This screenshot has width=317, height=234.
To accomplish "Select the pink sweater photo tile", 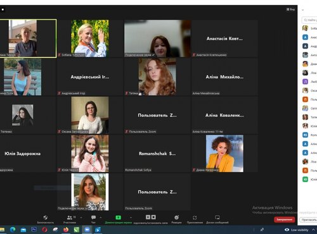I will click(90, 154).
